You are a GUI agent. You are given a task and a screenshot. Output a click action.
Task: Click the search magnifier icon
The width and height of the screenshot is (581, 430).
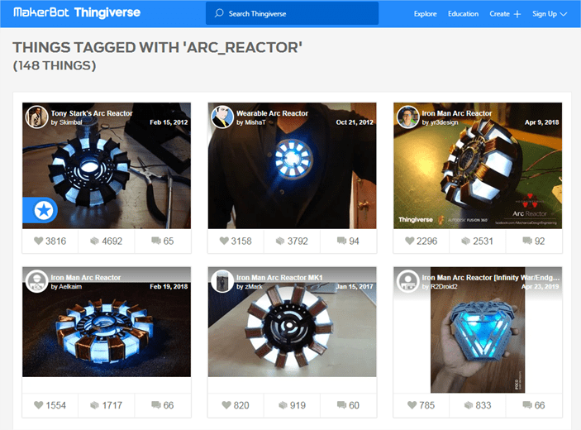219,13
